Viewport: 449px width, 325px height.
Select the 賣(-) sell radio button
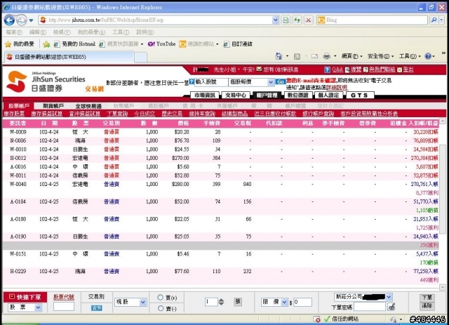click(161, 308)
